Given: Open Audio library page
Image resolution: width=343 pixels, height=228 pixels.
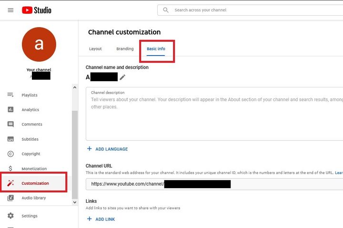Looking at the screenshot, I should tap(34, 198).
